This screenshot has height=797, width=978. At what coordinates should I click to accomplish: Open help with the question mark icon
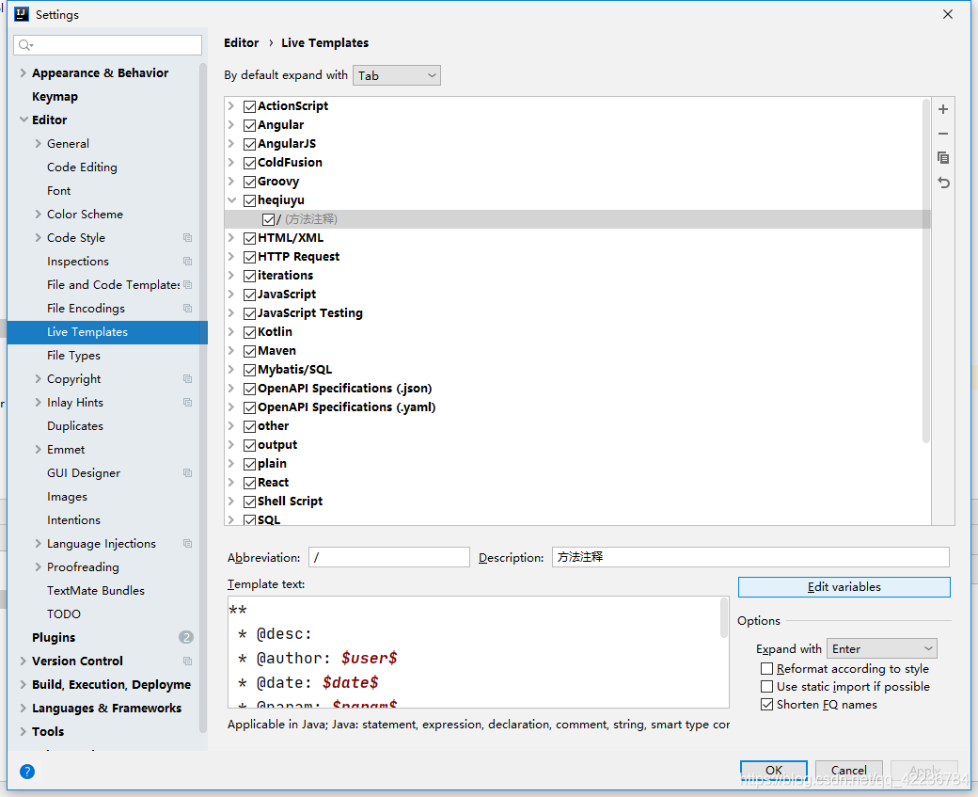[x=27, y=772]
